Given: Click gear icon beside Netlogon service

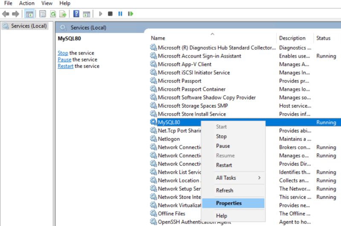Looking at the screenshot, I should (153, 138).
